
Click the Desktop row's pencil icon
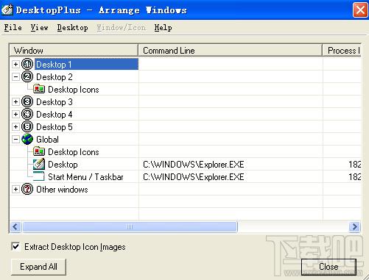click(39, 164)
